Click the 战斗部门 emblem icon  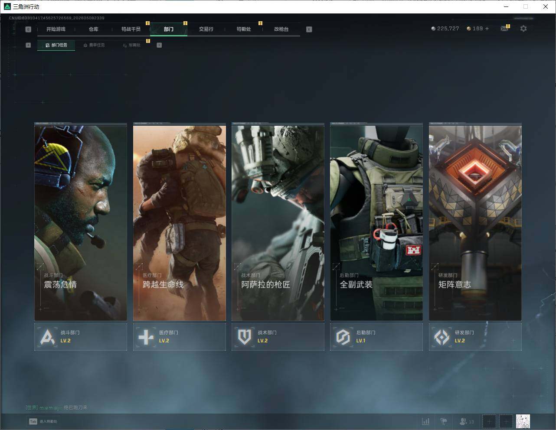[47, 337]
